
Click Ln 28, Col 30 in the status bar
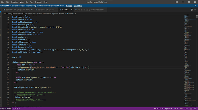(x=159, y=109)
